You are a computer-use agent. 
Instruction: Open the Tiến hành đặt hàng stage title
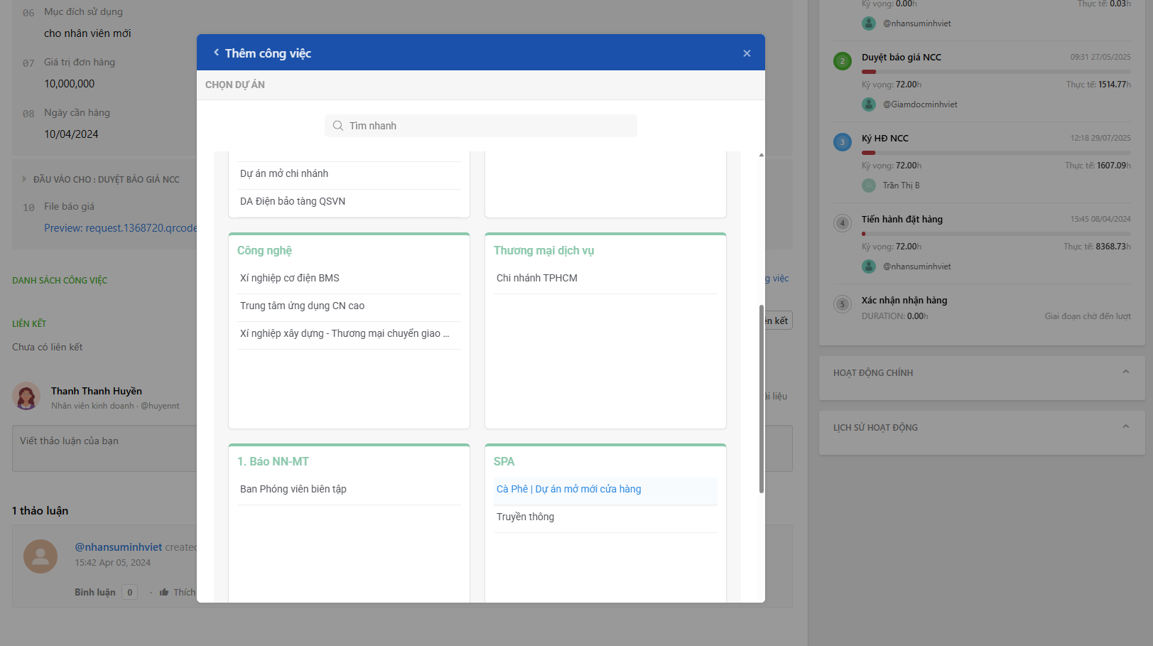pyautogui.click(x=902, y=220)
